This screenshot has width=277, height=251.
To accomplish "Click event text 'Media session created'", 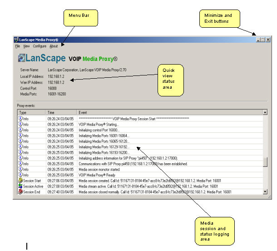I will coord(94,181).
